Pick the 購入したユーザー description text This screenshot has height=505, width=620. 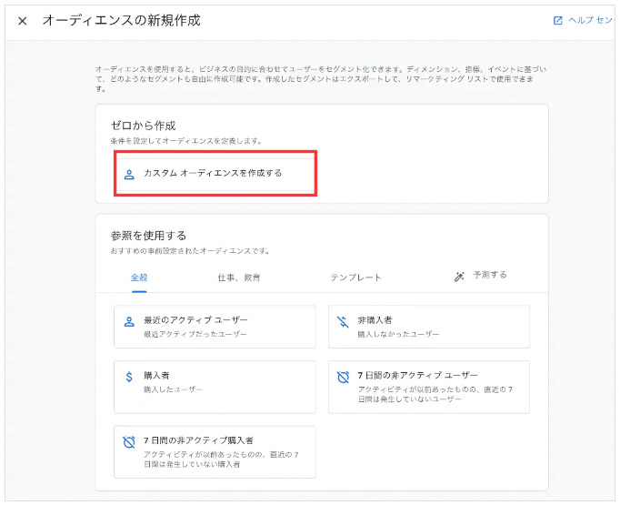[174, 389]
